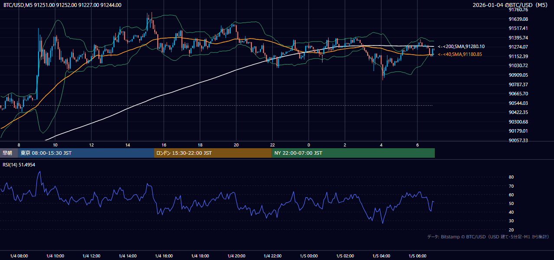Click the 1/4 12:00 time label
The width and height of the screenshot is (554, 260).
91,256
